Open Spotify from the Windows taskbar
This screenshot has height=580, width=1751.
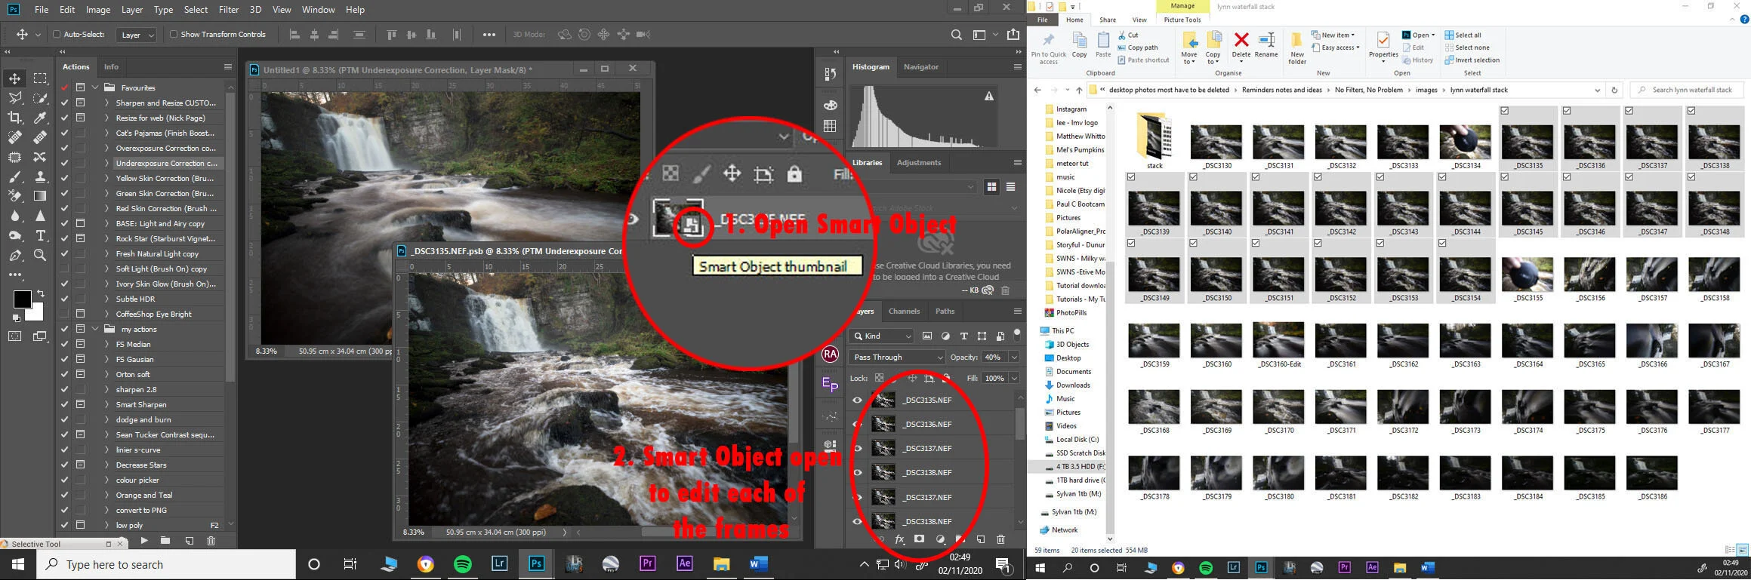click(x=463, y=564)
